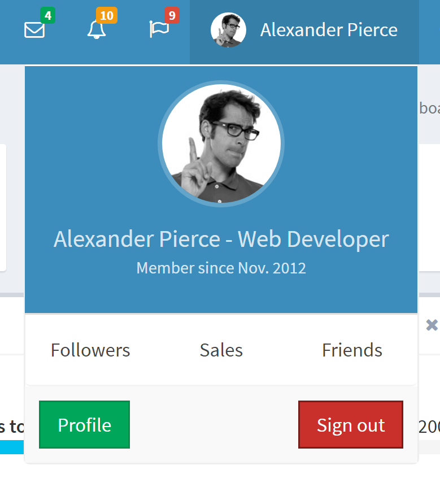Screen dimensions: 440x487
Task: Sign out of the account
Action: click(350, 424)
